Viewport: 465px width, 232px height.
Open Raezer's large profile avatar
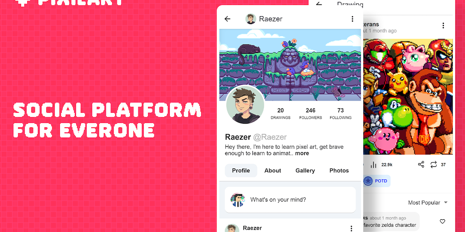point(245,105)
